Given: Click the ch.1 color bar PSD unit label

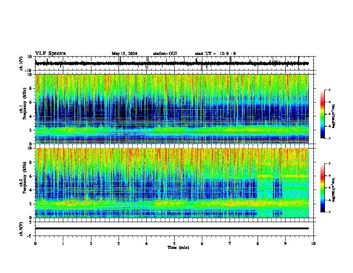Looking at the screenshot, I should (x=333, y=116).
